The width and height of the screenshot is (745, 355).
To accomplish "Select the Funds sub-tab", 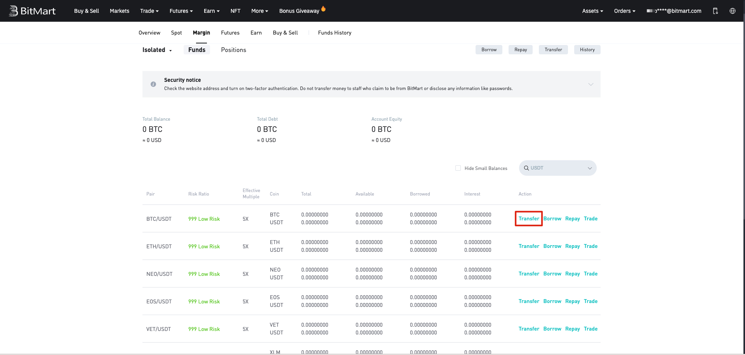I will pyautogui.click(x=197, y=50).
